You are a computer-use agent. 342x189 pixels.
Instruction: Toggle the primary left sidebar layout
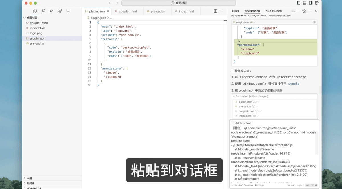[298, 3]
